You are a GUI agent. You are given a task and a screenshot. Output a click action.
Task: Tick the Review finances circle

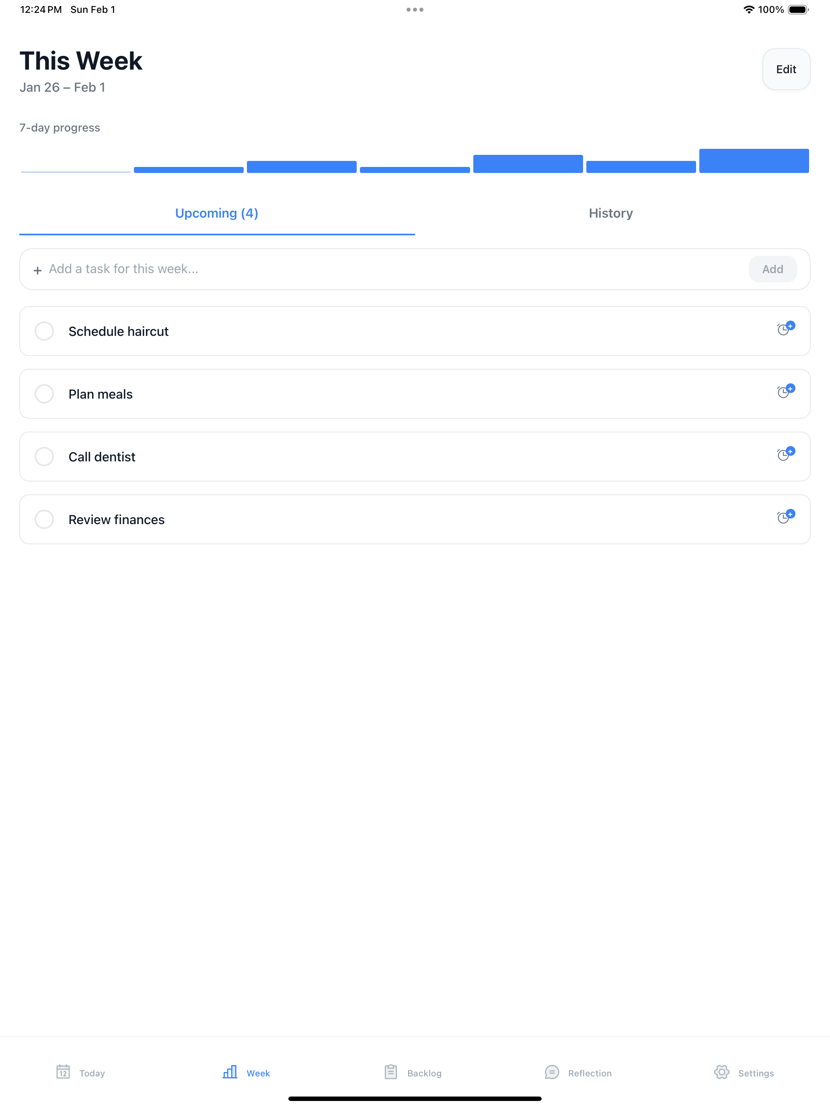pyautogui.click(x=44, y=519)
